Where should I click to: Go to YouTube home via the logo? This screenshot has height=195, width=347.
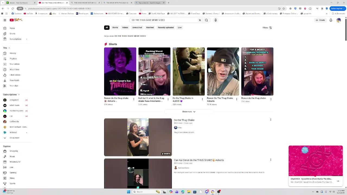coord(16,20)
